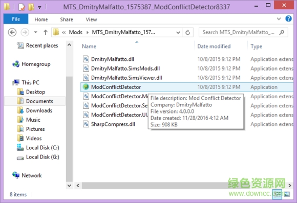Go up one folder level
This screenshot has height=203, width=297.
point(46,32)
